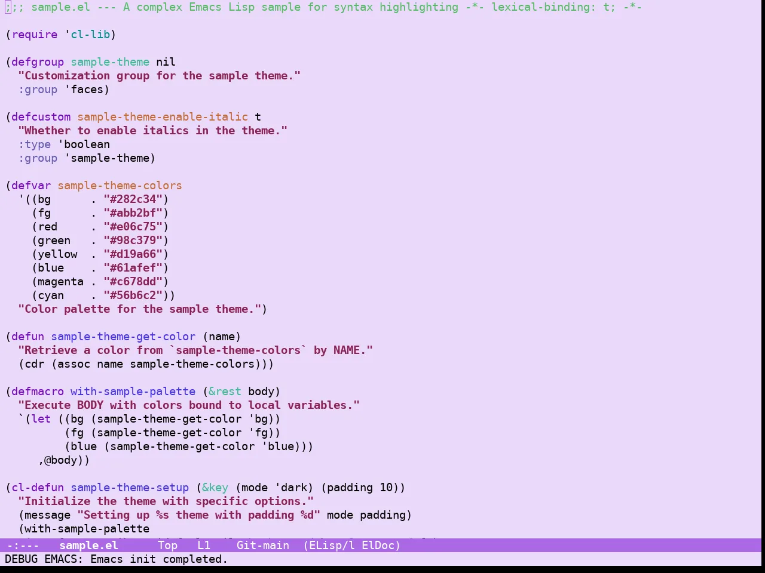Click function name 'sample-theme-setup'

130,488
